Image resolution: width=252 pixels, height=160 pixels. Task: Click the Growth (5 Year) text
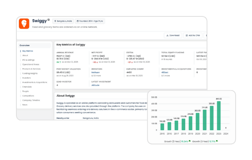pos(173,141)
